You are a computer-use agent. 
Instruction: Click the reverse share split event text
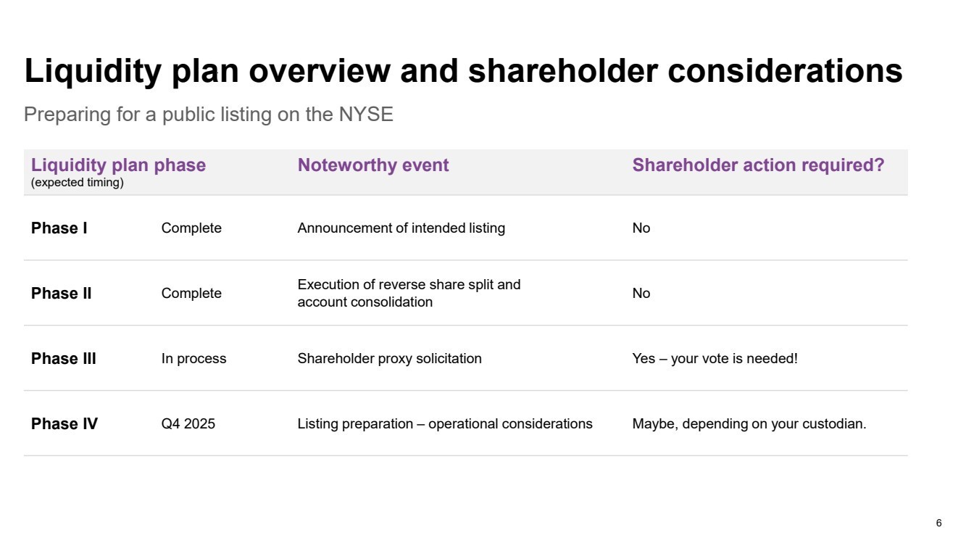409,294
